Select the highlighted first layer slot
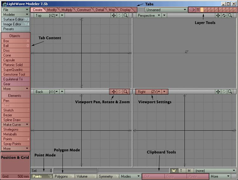The width and height of the screenshot is (238, 180). pyautogui.click(x=202, y=10)
